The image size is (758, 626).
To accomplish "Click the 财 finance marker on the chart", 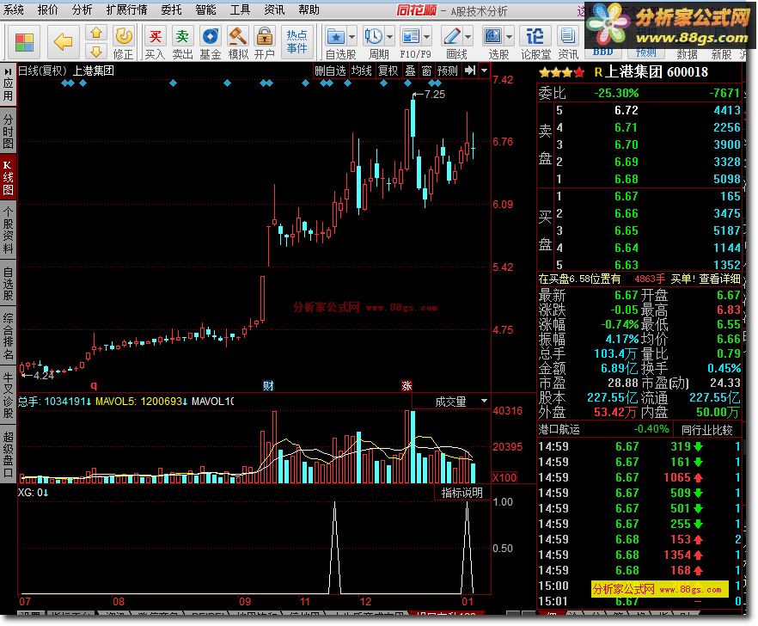I will (x=268, y=385).
